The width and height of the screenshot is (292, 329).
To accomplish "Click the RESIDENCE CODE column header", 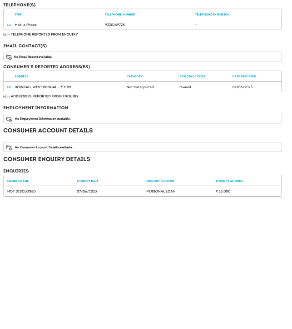I will pyautogui.click(x=192, y=76).
